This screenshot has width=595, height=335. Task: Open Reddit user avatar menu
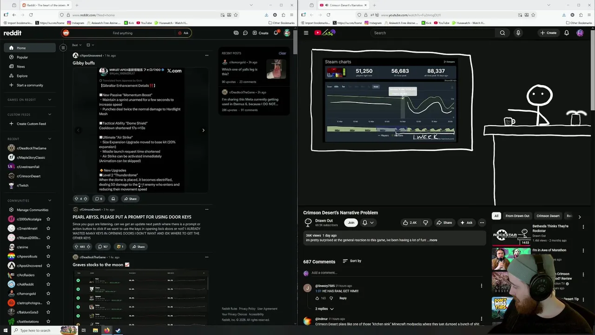click(x=287, y=33)
